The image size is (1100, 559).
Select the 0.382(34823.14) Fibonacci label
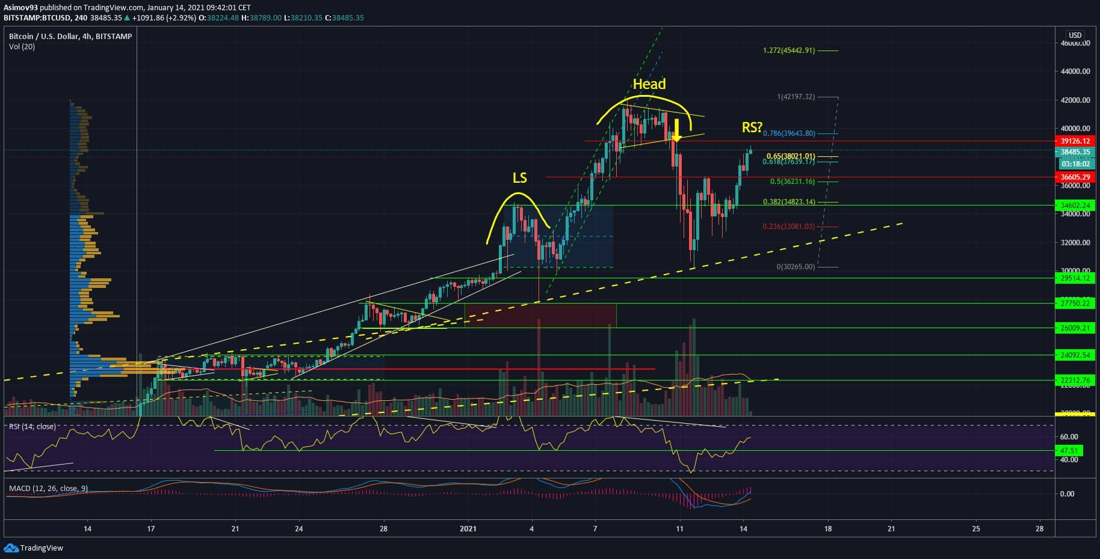pos(789,202)
